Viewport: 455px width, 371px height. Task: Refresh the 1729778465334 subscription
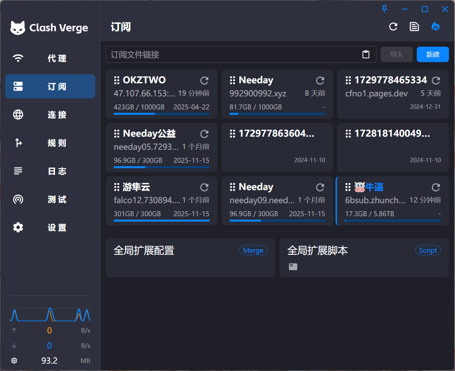(436, 80)
